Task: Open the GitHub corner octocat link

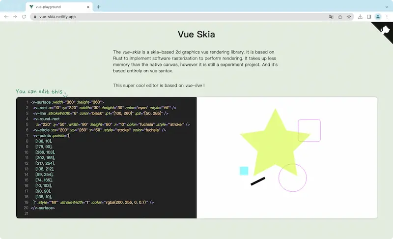Action: 385,30
